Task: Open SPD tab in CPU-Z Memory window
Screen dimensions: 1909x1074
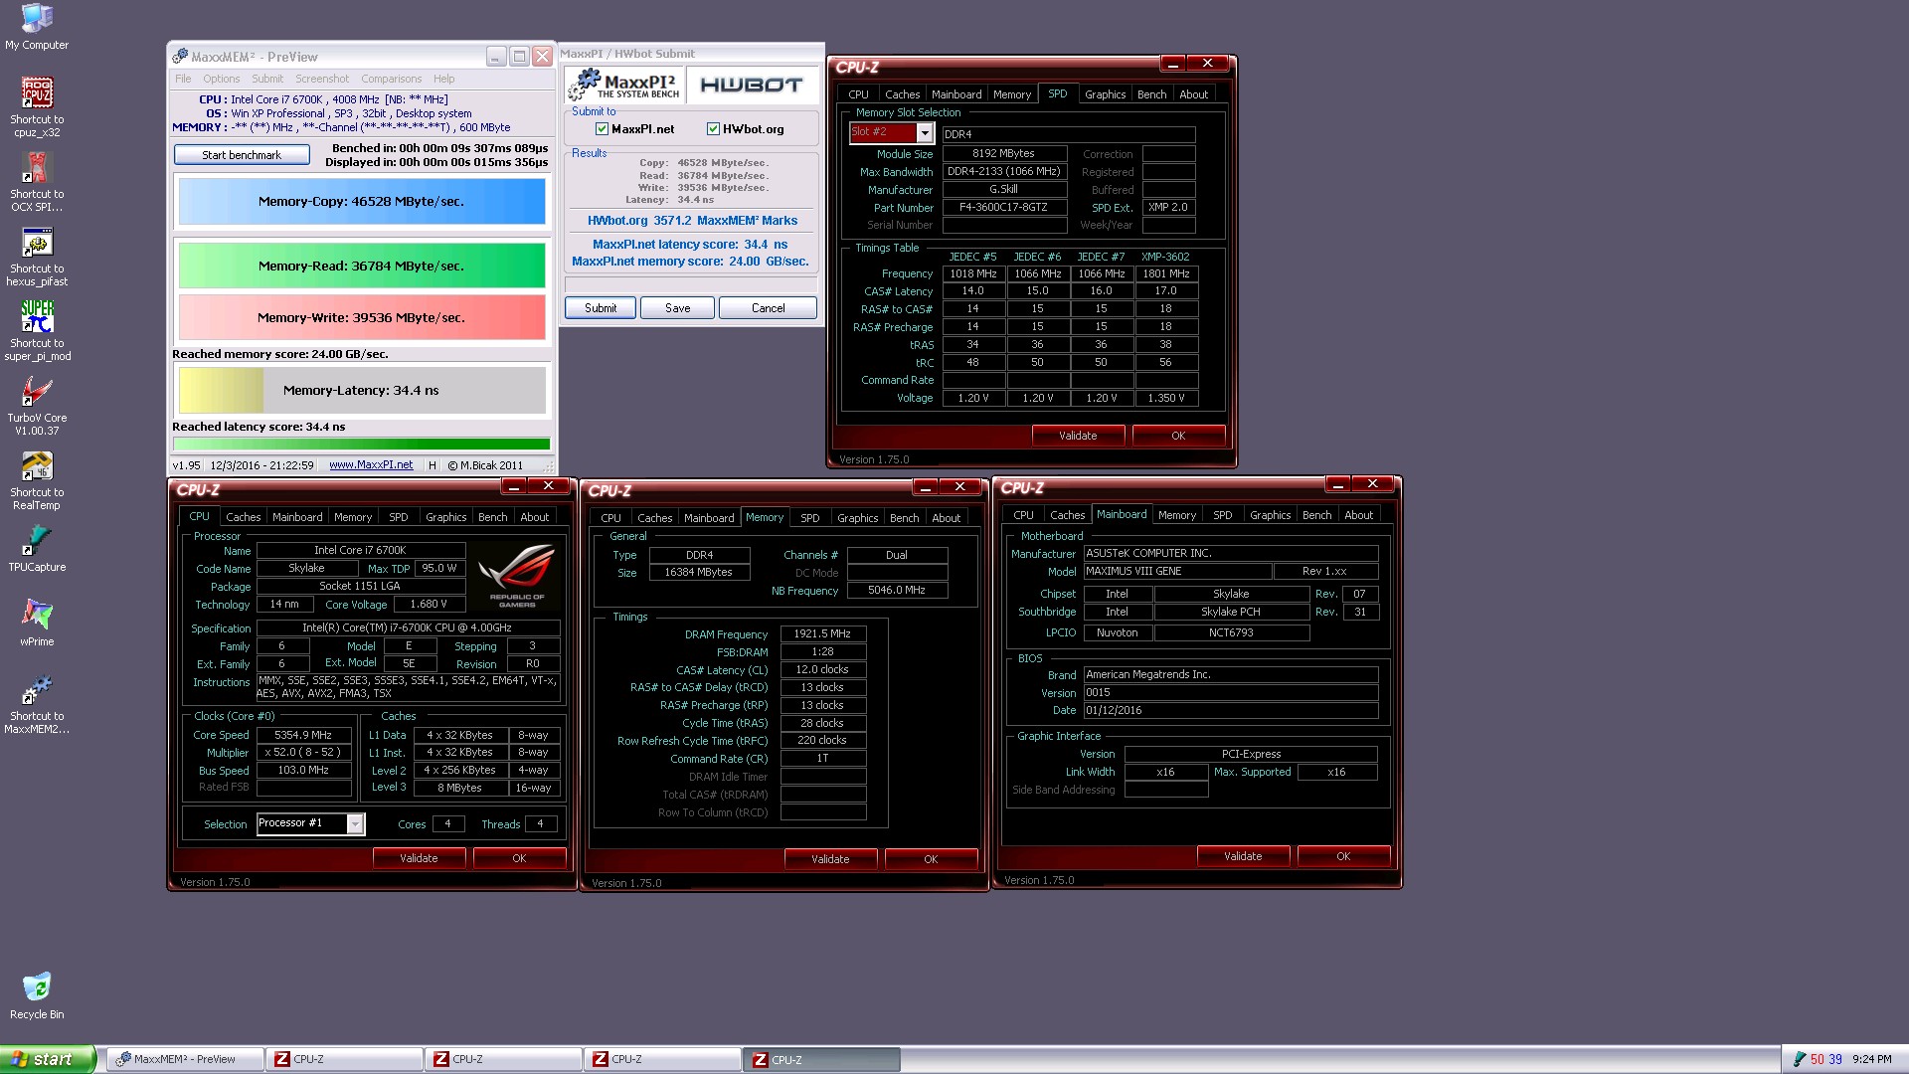Action: coord(810,518)
